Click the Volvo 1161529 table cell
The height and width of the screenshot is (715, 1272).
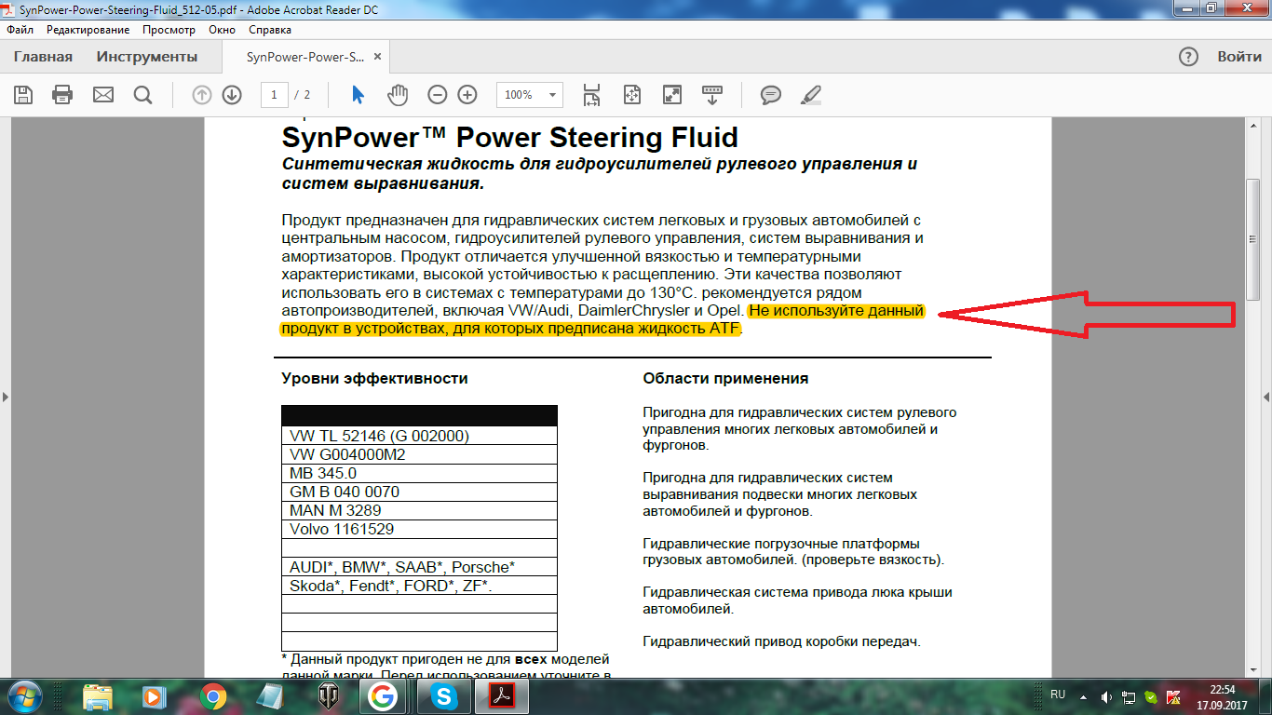(419, 529)
